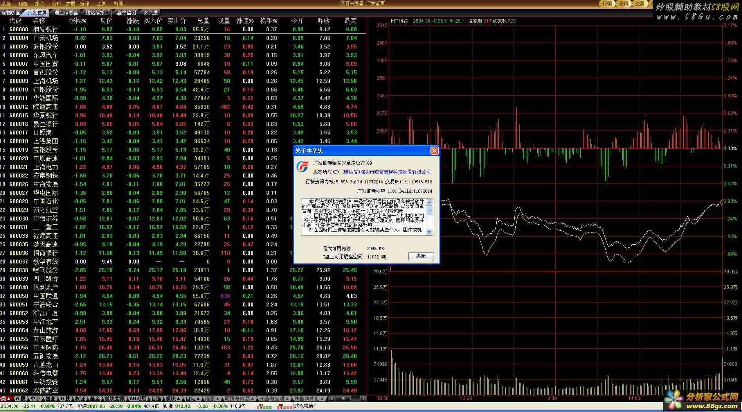This screenshot has width=742, height=412.
Task: Expand the 港股▲ bottom tab menu
Action: pyautogui.click(x=213, y=398)
